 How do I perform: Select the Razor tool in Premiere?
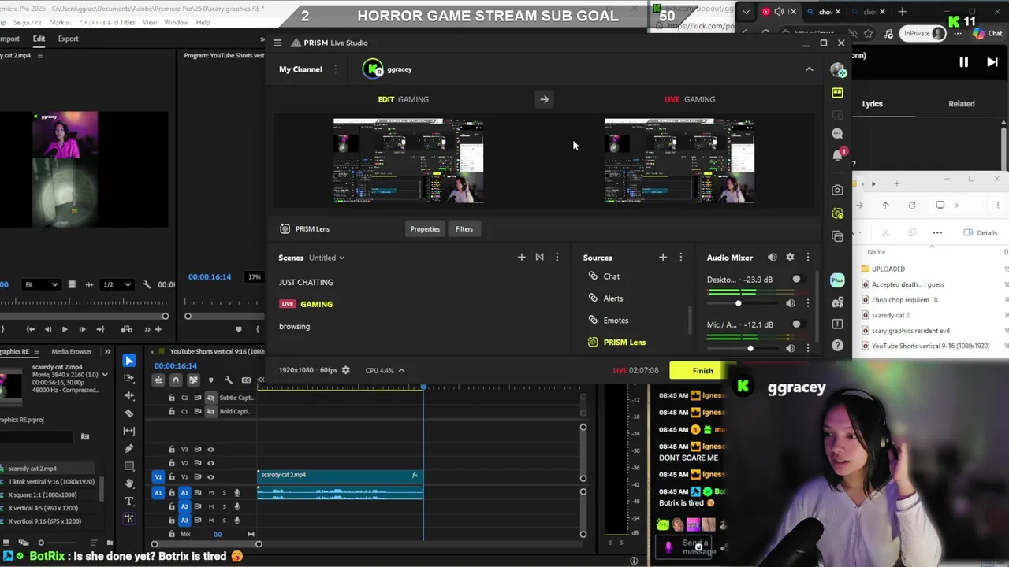click(x=129, y=413)
